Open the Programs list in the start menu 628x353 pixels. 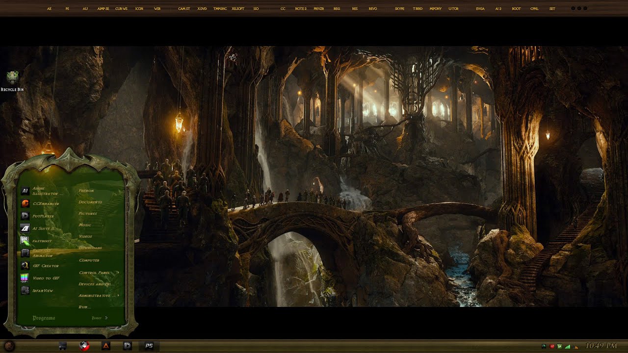point(44,318)
